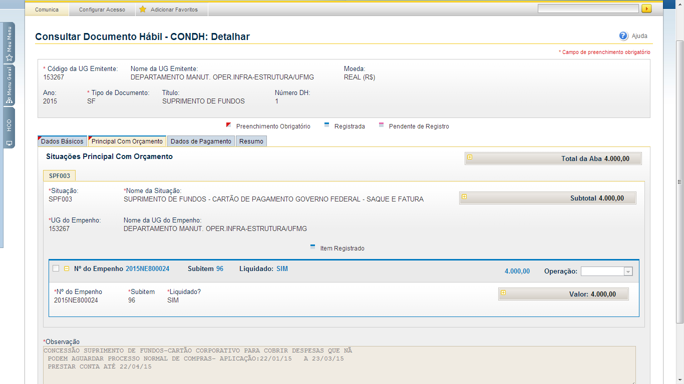The width and height of the screenshot is (684, 384).
Task: Click the top search input field
Action: (588, 8)
